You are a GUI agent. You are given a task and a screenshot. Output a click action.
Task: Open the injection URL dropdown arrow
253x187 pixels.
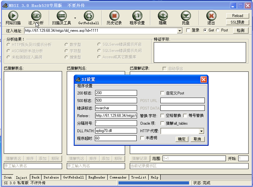(x=180, y=31)
